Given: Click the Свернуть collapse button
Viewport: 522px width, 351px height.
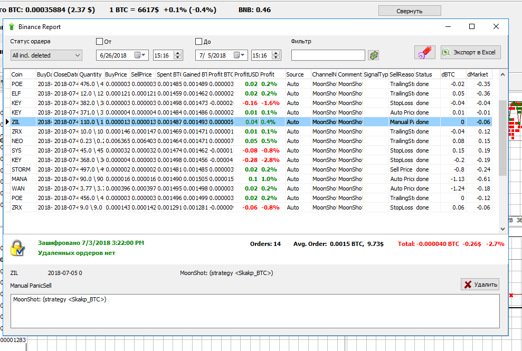Looking at the screenshot, I should pyautogui.click(x=410, y=11).
